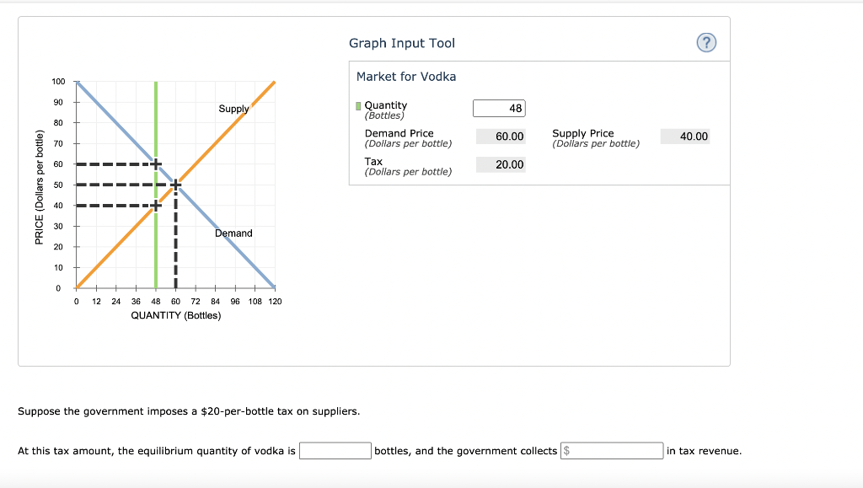Click the Supply Price field showing 40.00

coord(685,136)
